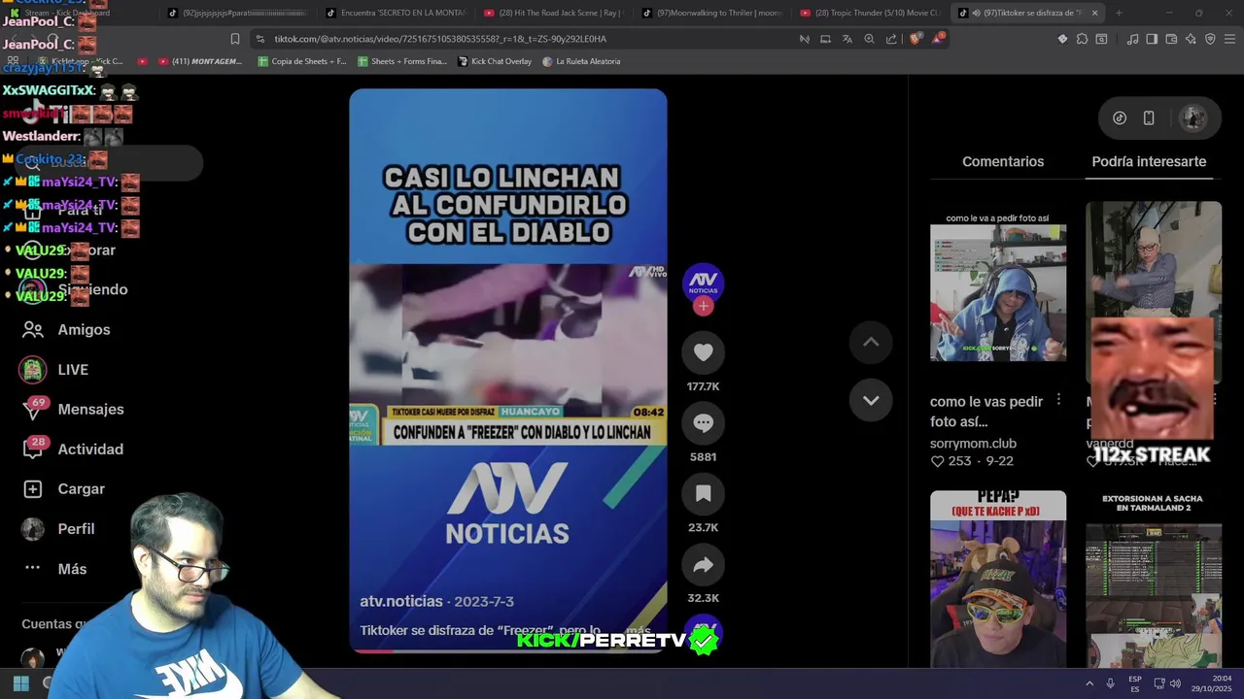This screenshot has height=699, width=1244.
Task: Switch to Encuentra 'SECRETO EN LA MONTA' tab
Action: coord(397,13)
